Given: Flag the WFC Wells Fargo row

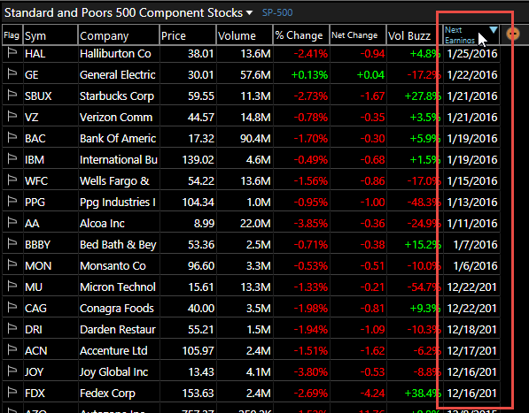Looking at the screenshot, I should pyautogui.click(x=12, y=180).
